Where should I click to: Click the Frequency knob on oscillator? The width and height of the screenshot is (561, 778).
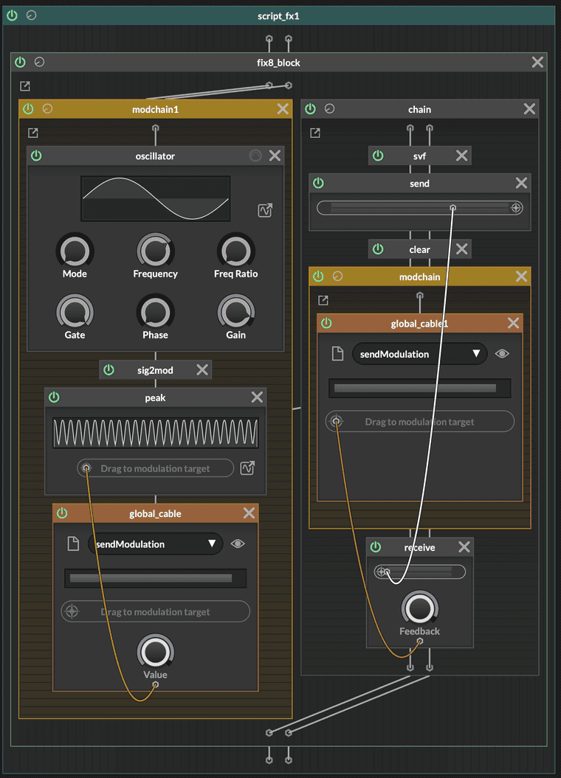pyautogui.click(x=155, y=251)
